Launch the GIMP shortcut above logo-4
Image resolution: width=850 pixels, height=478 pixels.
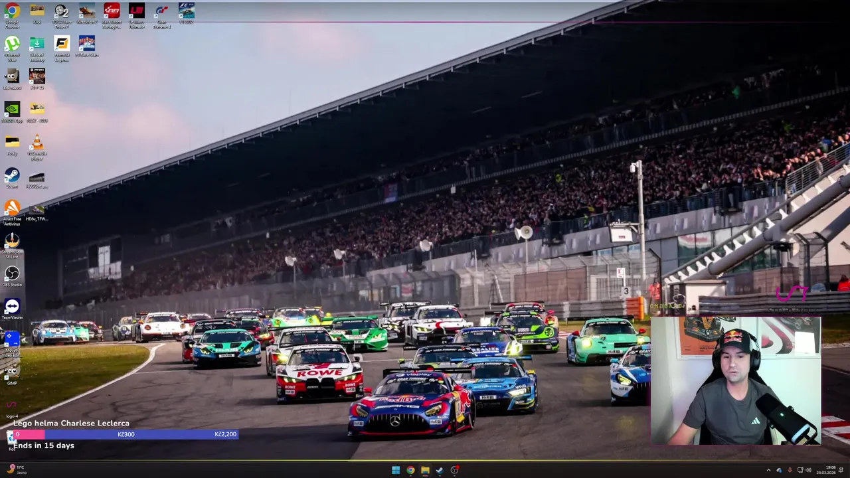coord(12,376)
